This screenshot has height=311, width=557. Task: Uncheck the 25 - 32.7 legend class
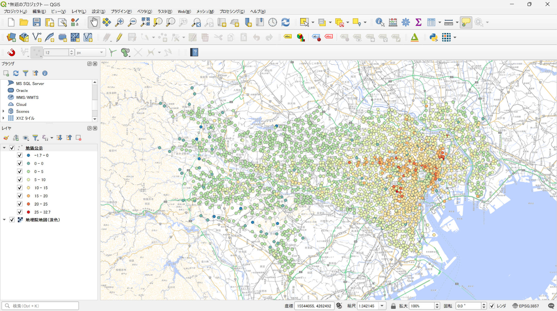pos(20,212)
